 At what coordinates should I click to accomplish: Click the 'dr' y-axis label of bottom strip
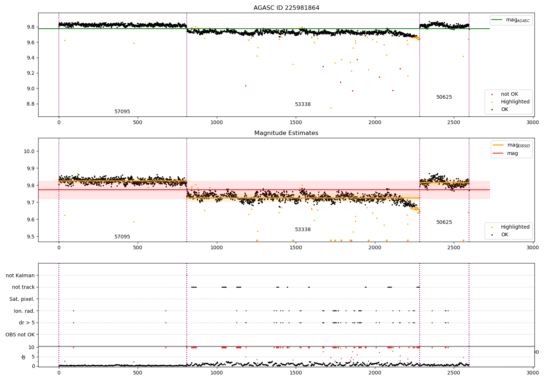24,357
